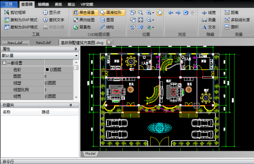
Task: Close the 高级别墅建筑方案图.dwg tab
Action: click(x=109, y=42)
